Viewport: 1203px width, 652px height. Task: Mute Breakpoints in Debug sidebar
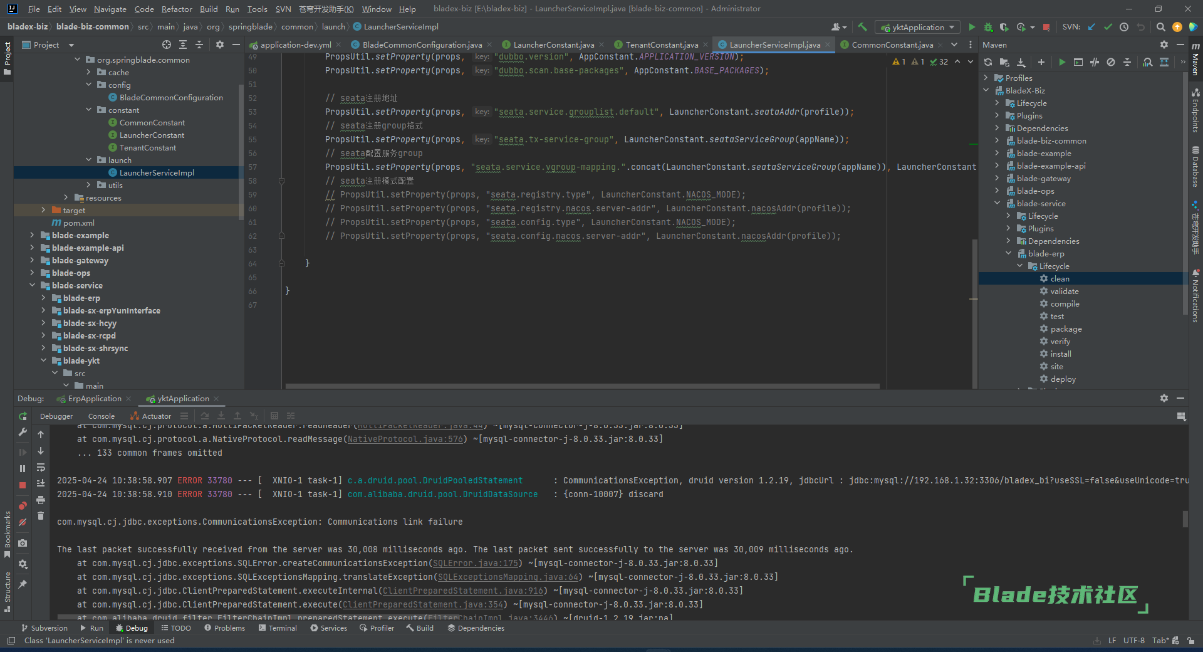[23, 522]
